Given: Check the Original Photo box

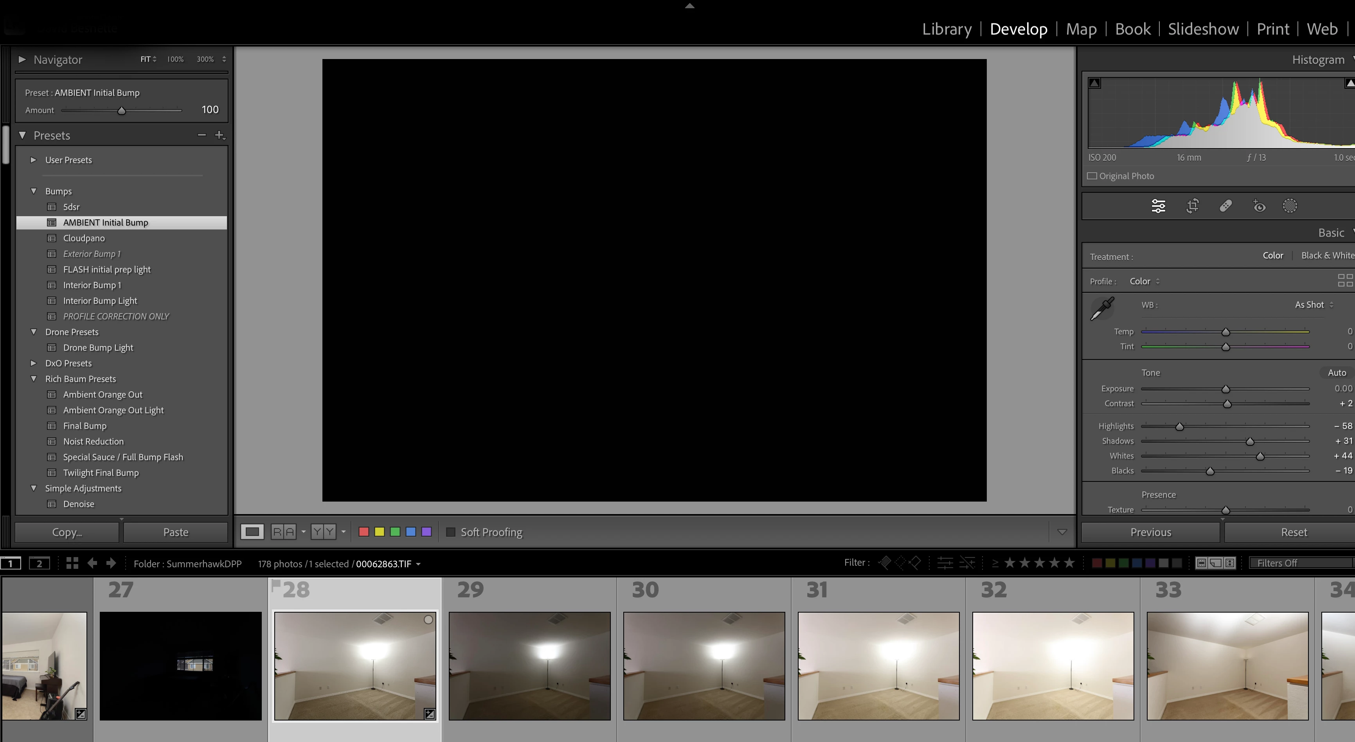Looking at the screenshot, I should point(1092,176).
